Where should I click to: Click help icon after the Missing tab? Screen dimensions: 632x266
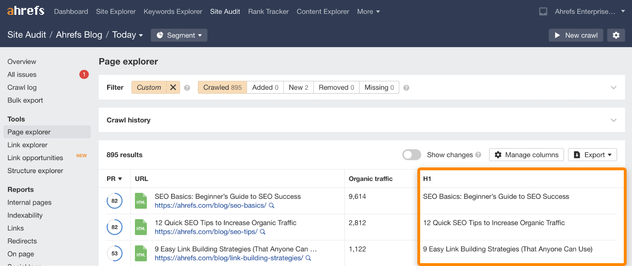pyautogui.click(x=407, y=88)
